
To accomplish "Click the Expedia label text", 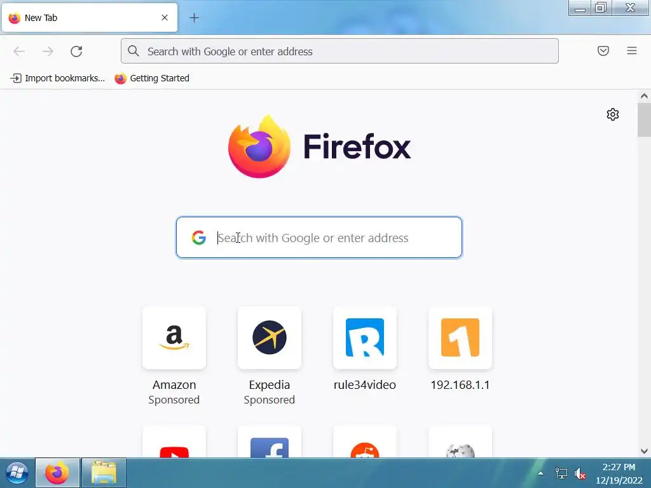I will click(270, 384).
